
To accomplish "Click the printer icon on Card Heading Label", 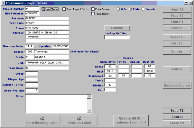I will 42,118.
